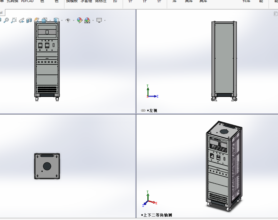
Task: Click the *上下二等角轴测 view label
Action: click(x=157, y=215)
